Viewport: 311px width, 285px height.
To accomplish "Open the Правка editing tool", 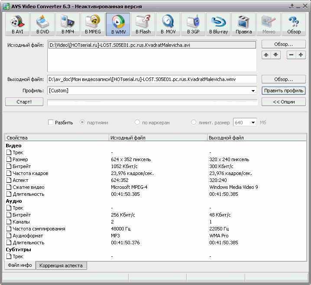I will click(x=243, y=24).
